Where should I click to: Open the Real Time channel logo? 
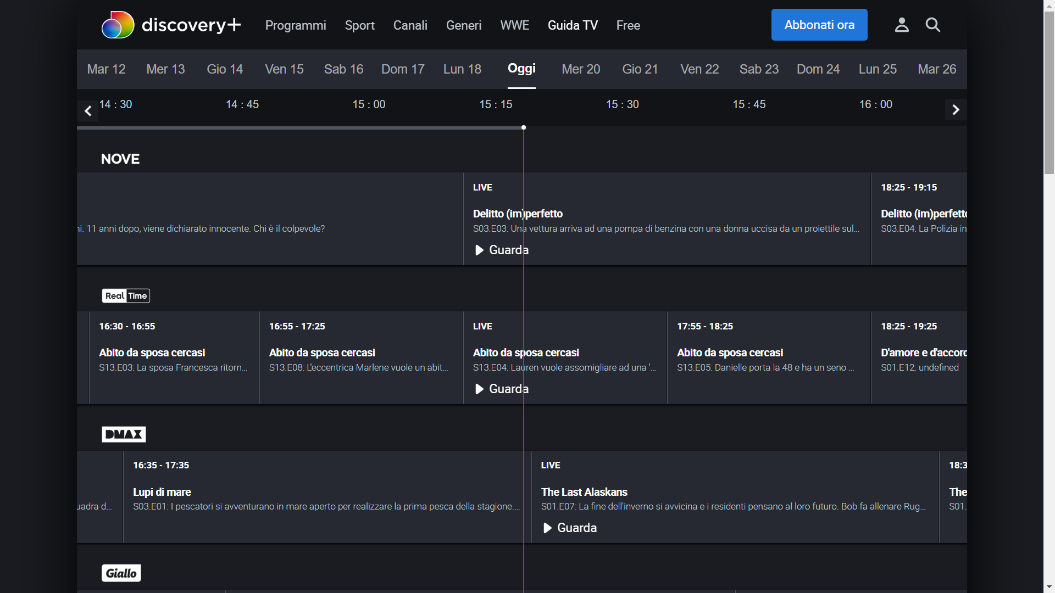click(126, 296)
